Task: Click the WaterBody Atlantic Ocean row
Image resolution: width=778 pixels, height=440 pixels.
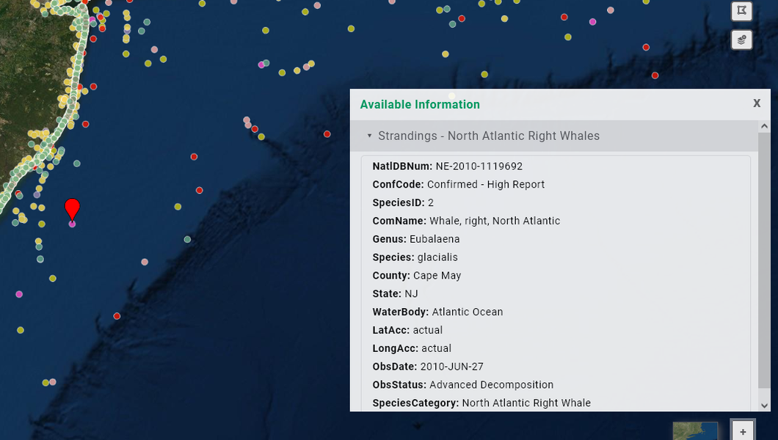Action: click(x=437, y=312)
